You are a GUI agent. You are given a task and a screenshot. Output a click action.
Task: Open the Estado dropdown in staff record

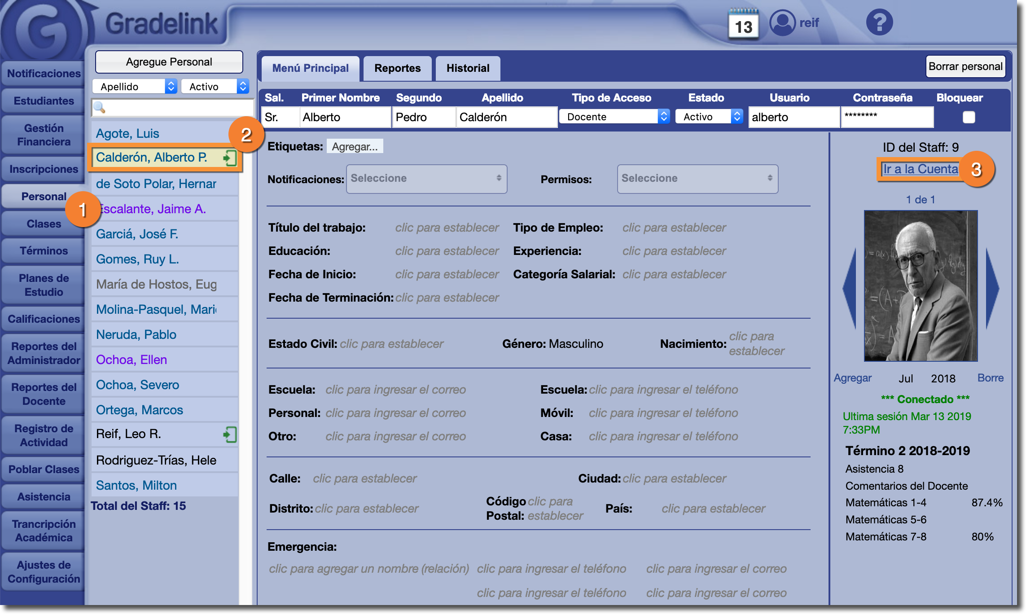[x=709, y=117]
